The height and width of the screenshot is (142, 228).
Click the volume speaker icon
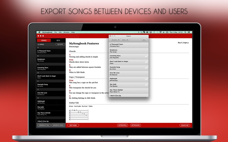tap(164, 32)
